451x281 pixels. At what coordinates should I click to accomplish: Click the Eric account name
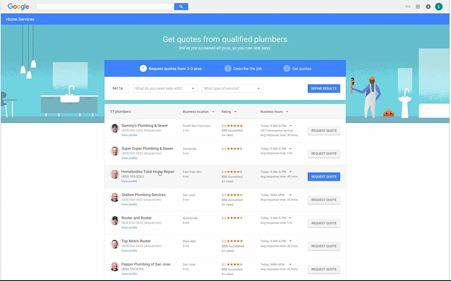[x=408, y=7]
